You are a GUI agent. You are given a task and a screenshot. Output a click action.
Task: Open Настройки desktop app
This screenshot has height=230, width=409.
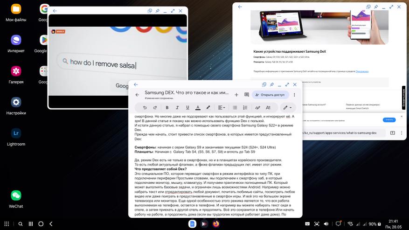(16, 106)
